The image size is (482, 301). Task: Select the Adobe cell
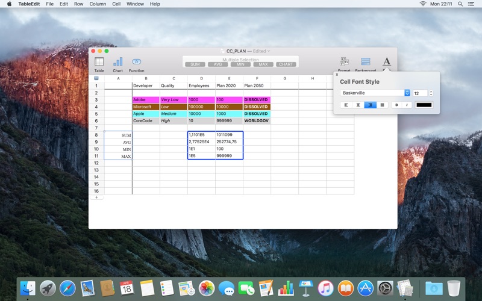coord(146,100)
